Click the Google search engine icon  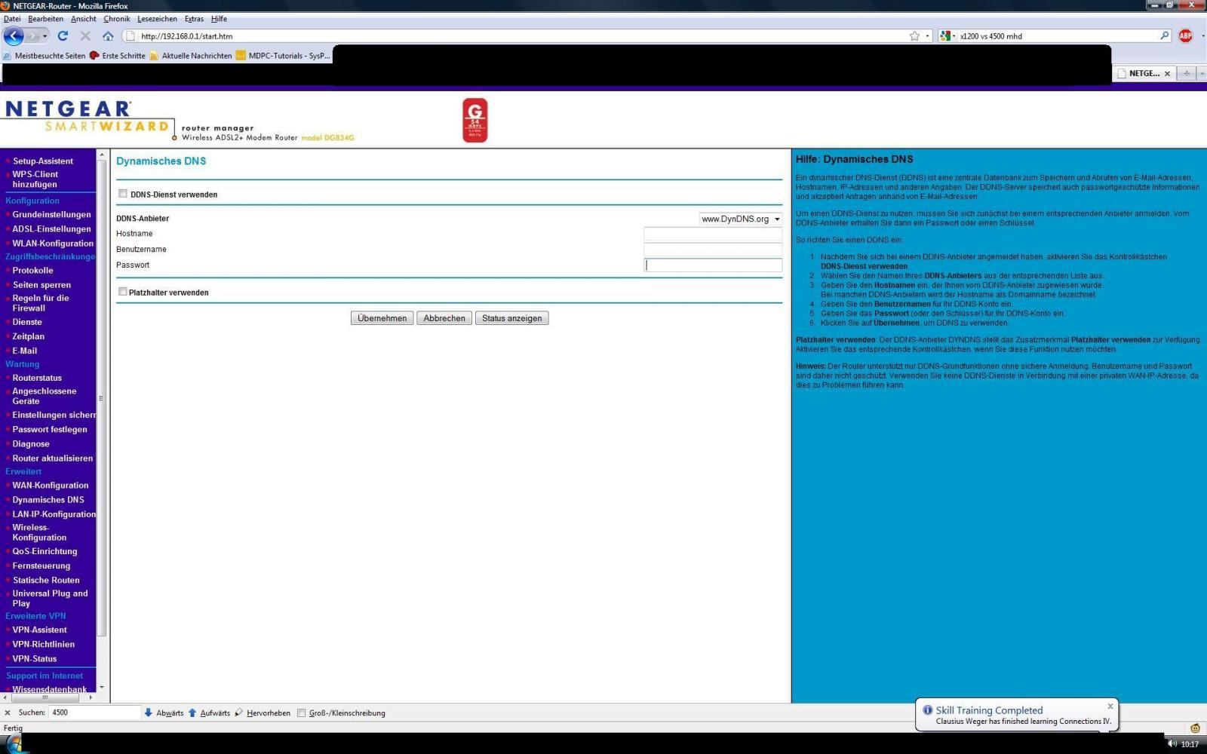pos(945,35)
